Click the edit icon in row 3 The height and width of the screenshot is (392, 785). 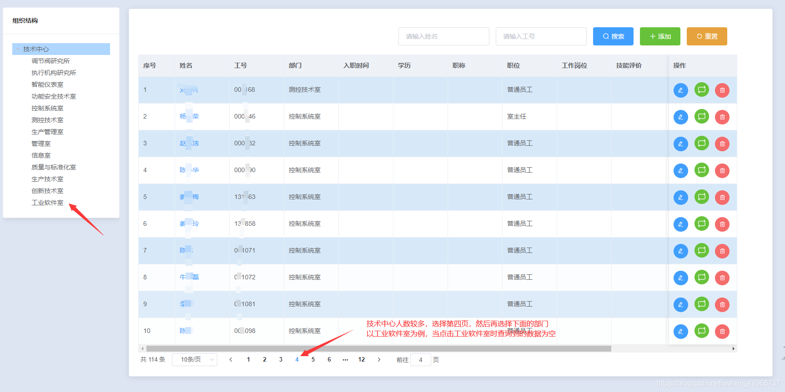[x=680, y=144]
